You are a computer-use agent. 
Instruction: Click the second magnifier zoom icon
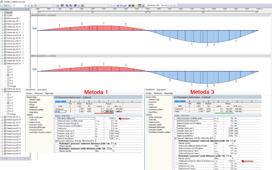click(x=71, y=6)
